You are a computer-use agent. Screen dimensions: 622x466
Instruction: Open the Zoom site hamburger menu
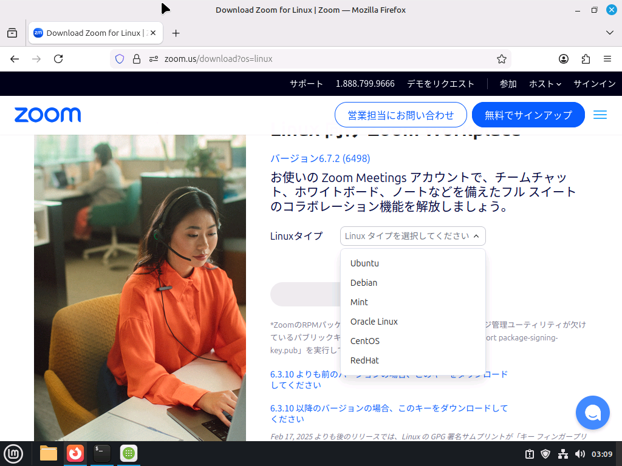[600, 115]
